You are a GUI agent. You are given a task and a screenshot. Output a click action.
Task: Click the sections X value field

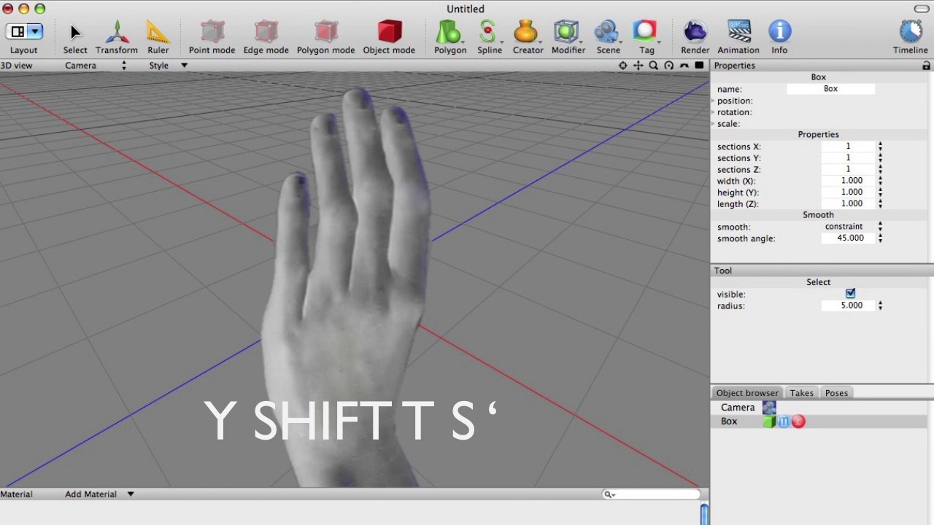(x=848, y=147)
